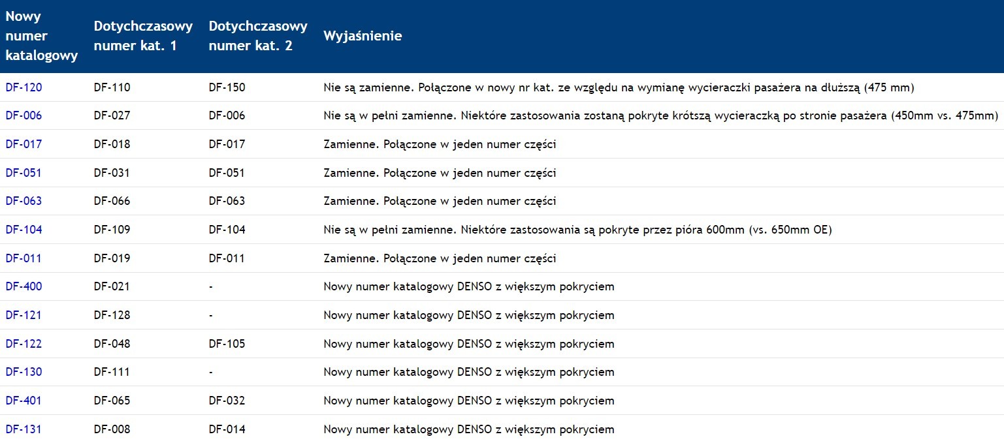Open the DF-120 catalog number link

(x=24, y=87)
